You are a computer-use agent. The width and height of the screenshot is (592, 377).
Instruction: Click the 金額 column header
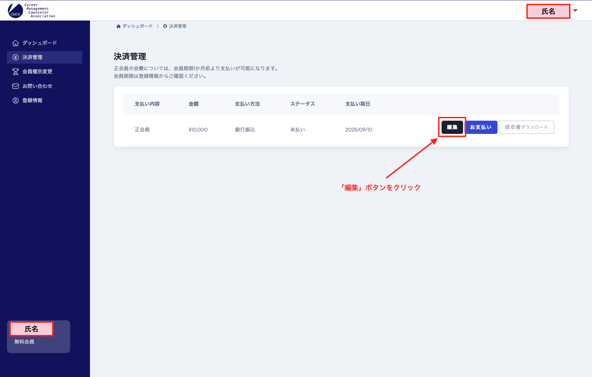tap(194, 104)
